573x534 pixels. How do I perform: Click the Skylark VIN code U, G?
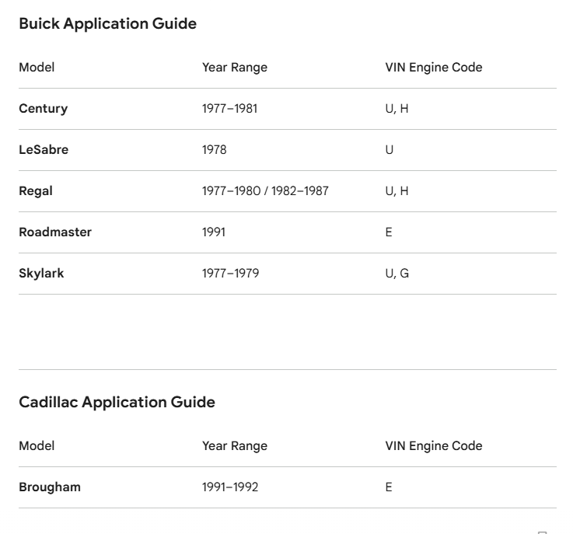(x=397, y=274)
